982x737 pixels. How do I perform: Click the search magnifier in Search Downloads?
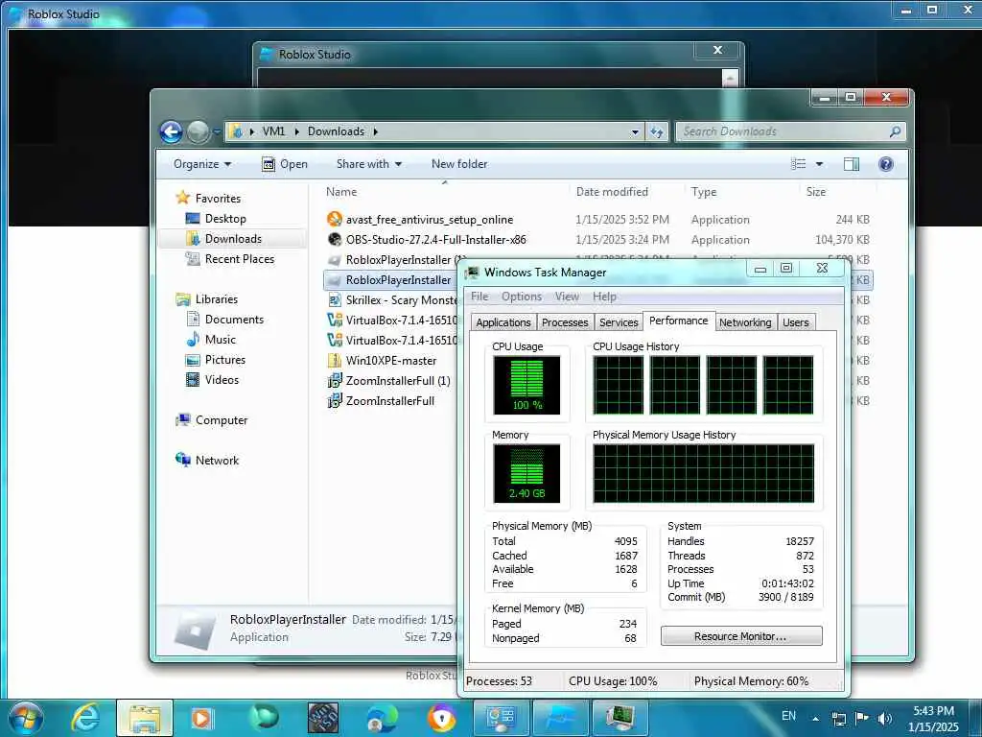(x=895, y=131)
